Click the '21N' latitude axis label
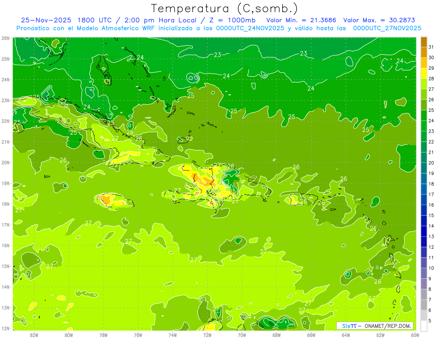 [x=5, y=142]
